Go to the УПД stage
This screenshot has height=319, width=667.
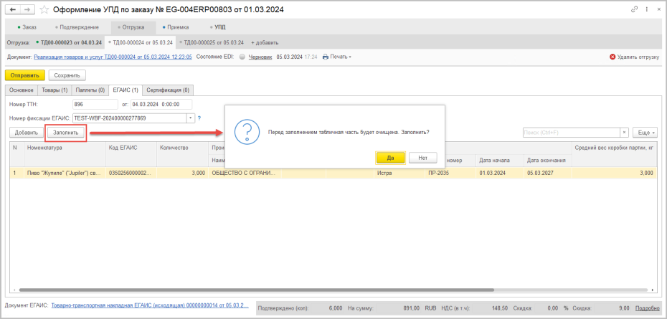point(218,27)
